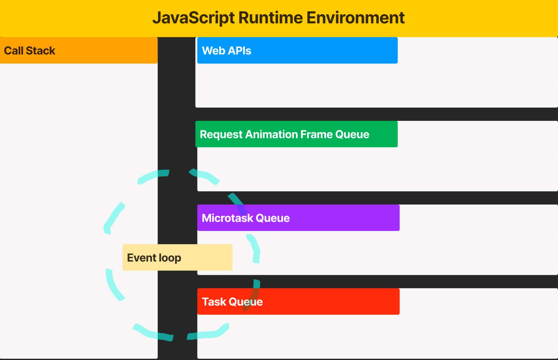558x360 pixels.
Task: Click the Task Queue header
Action: point(232,301)
